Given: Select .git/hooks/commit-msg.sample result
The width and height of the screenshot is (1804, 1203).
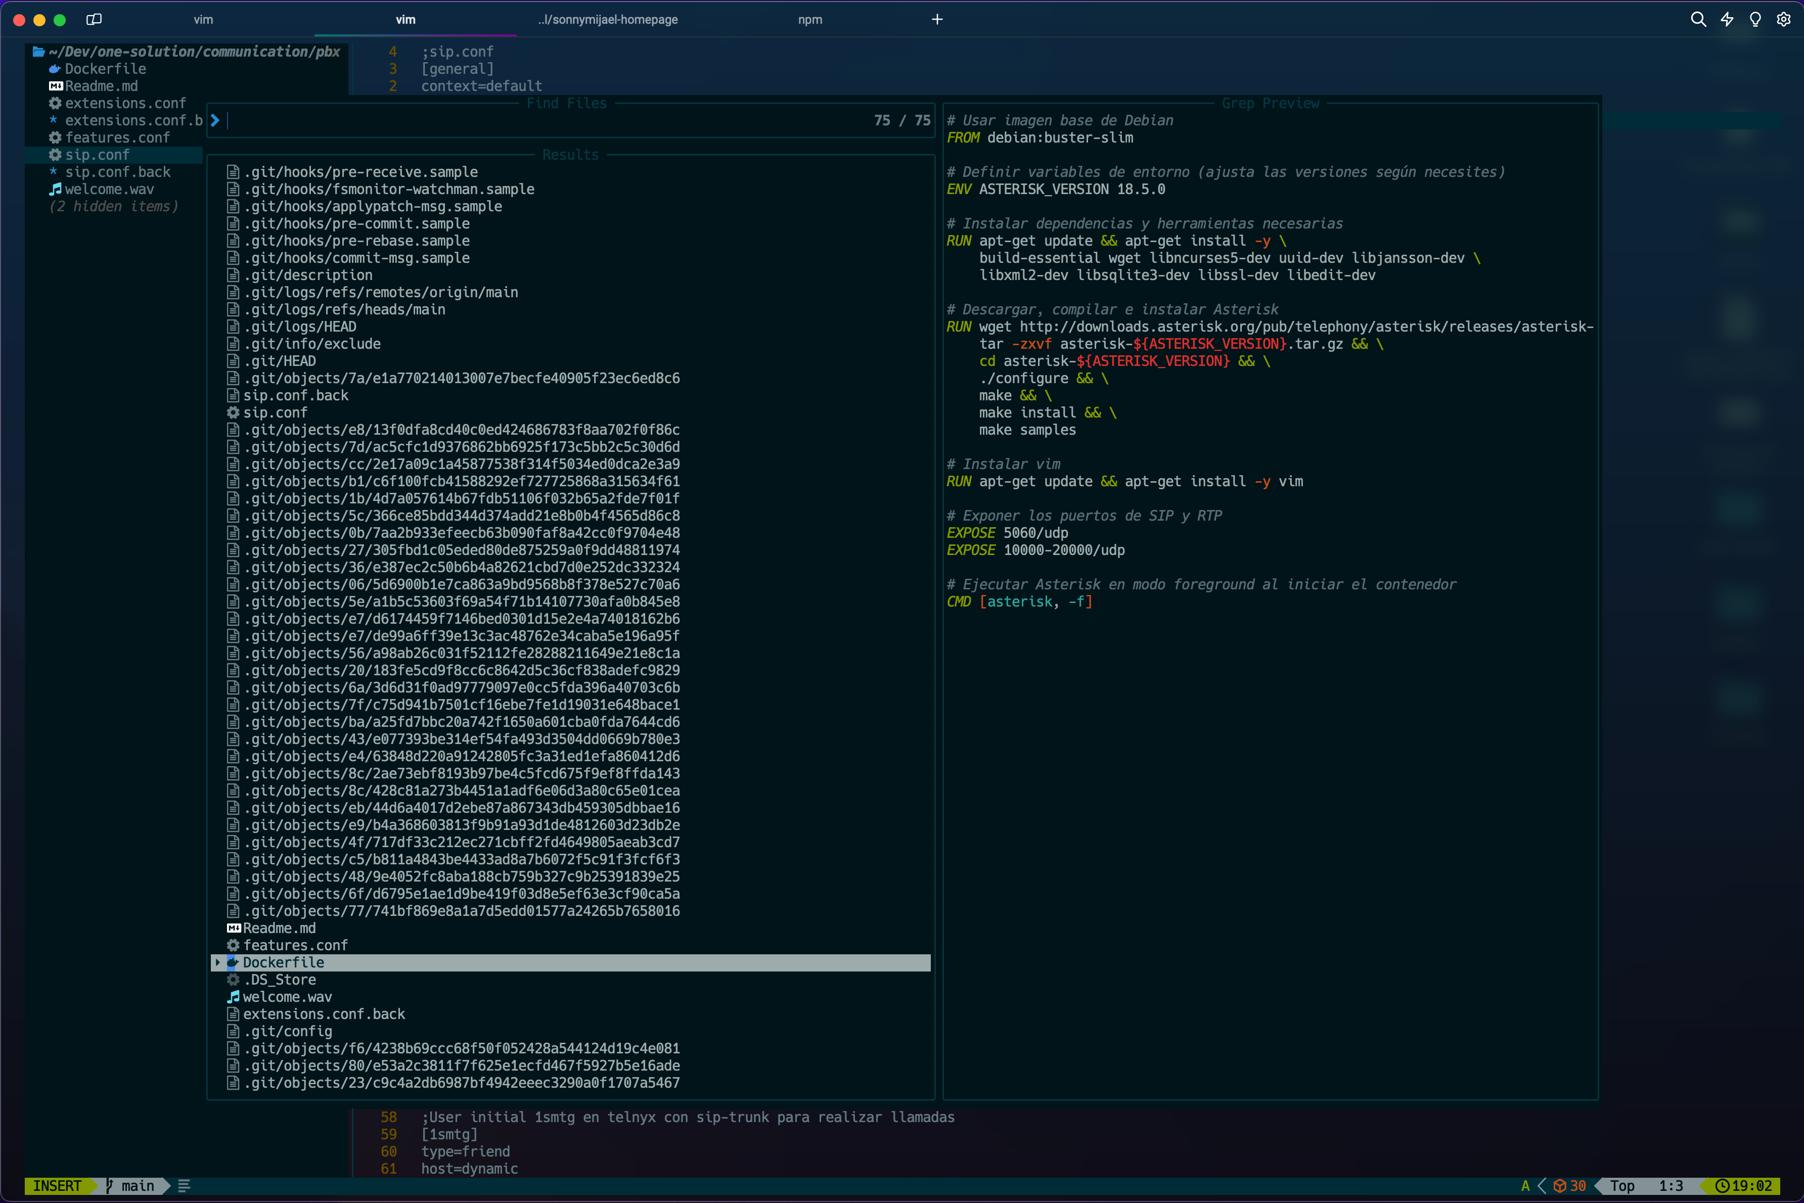Looking at the screenshot, I should (357, 258).
